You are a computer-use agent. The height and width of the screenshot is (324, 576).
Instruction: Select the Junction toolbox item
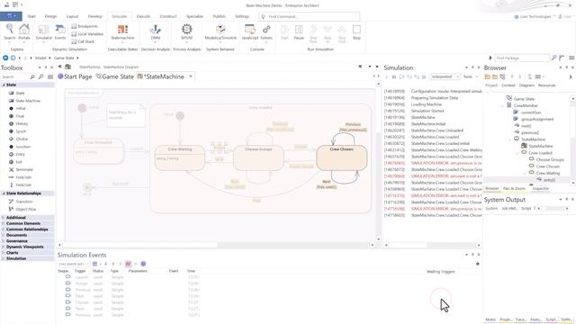pyautogui.click(x=20, y=147)
